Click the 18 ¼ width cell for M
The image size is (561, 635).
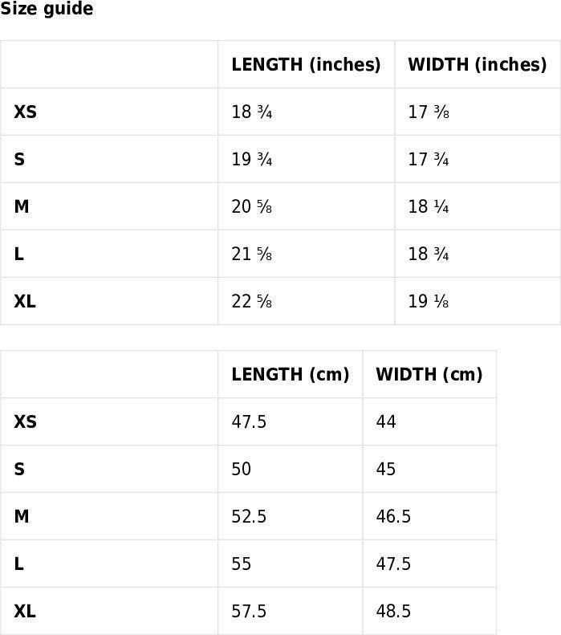pos(478,206)
